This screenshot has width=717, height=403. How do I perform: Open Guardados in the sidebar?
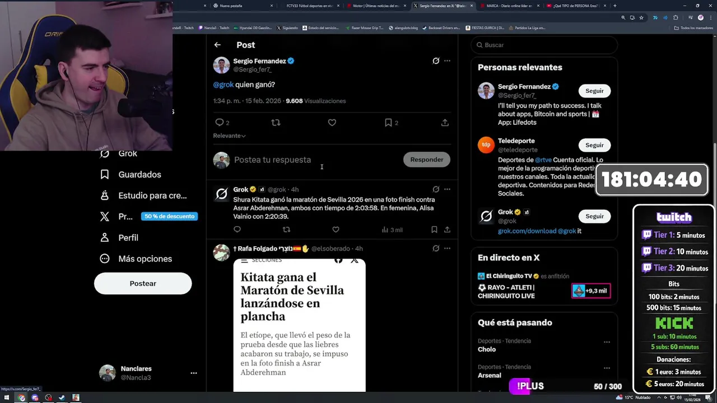pos(131,175)
